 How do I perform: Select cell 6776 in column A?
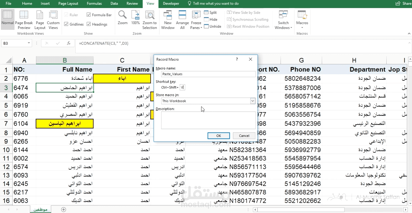pyautogui.click(x=24, y=78)
